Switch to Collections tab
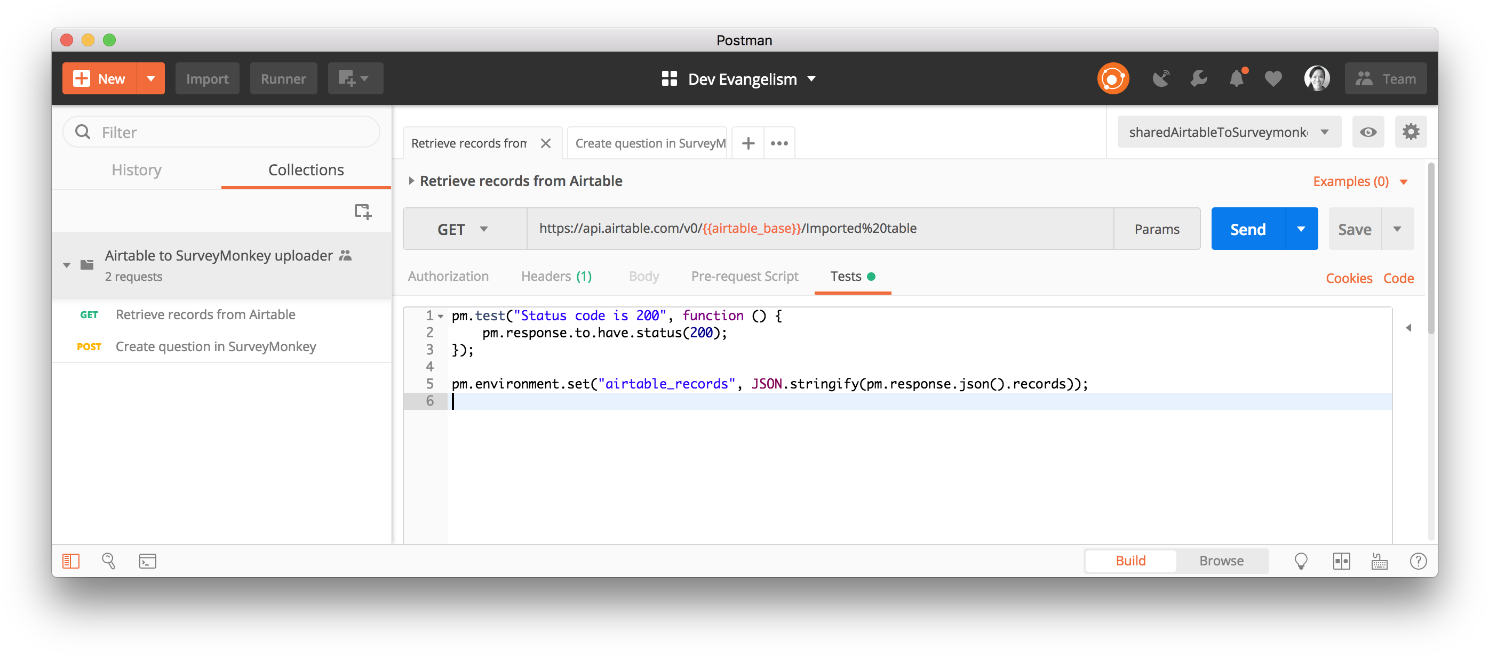This screenshot has width=1489, height=656. (x=306, y=170)
